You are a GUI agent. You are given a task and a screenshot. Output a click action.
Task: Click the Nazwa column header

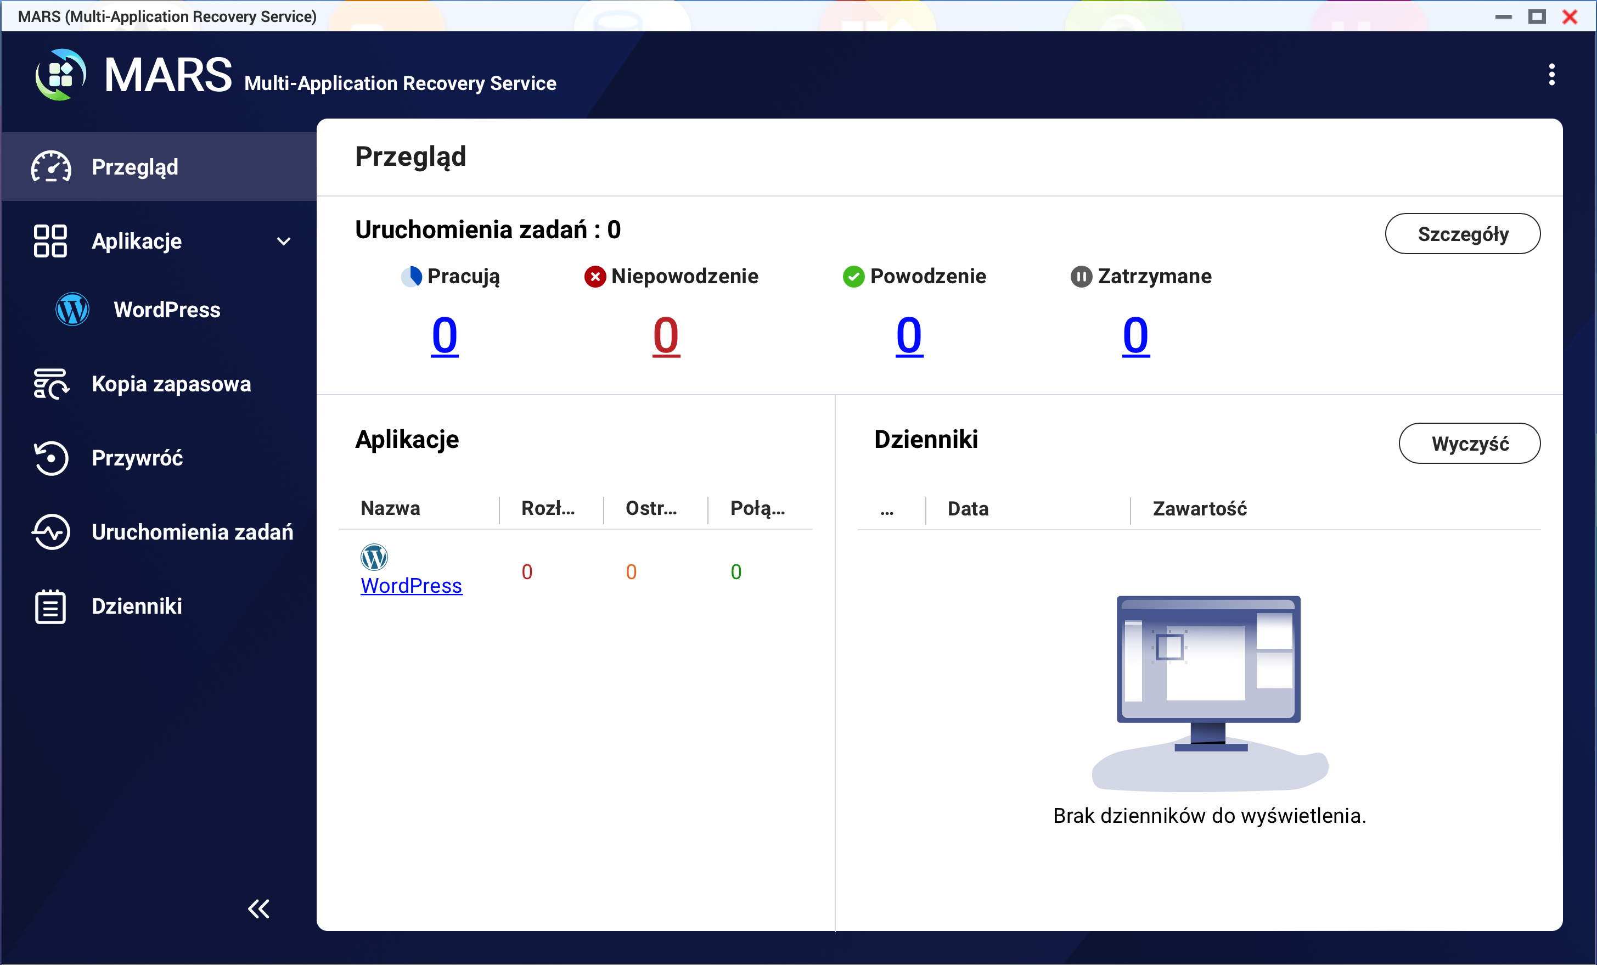390,508
